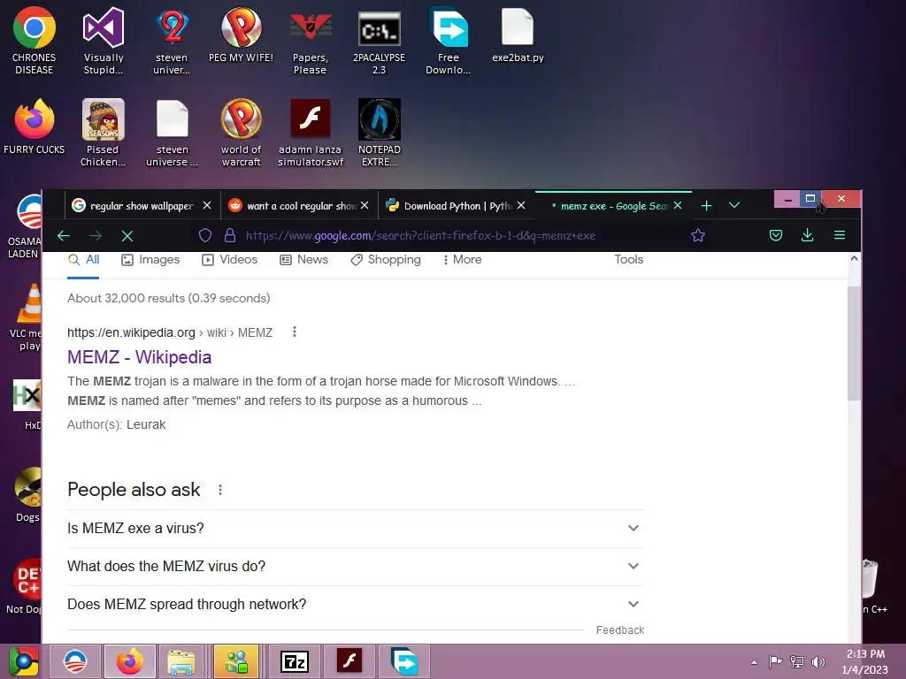Close the regular show wallpaper tab
The width and height of the screenshot is (906, 679).
click(x=207, y=205)
